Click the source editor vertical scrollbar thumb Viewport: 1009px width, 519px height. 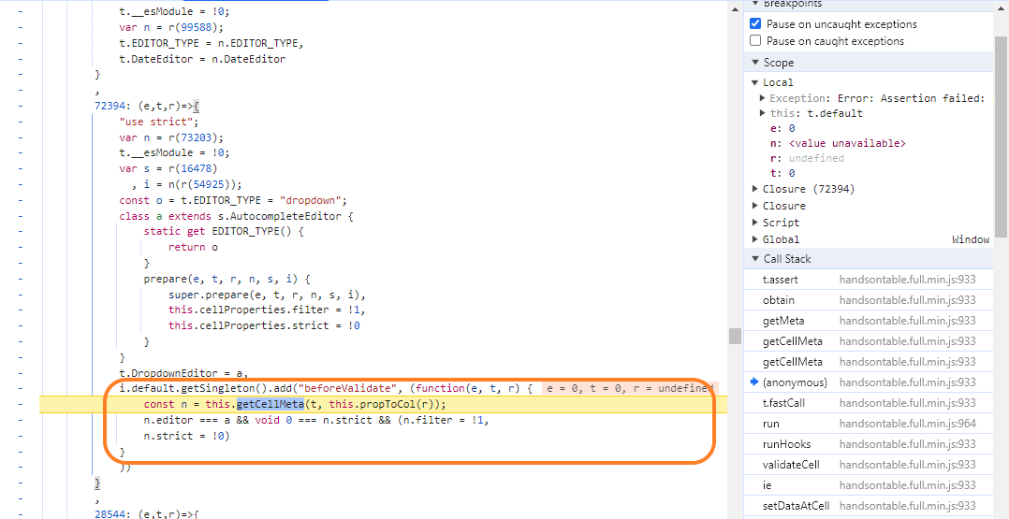(735, 336)
